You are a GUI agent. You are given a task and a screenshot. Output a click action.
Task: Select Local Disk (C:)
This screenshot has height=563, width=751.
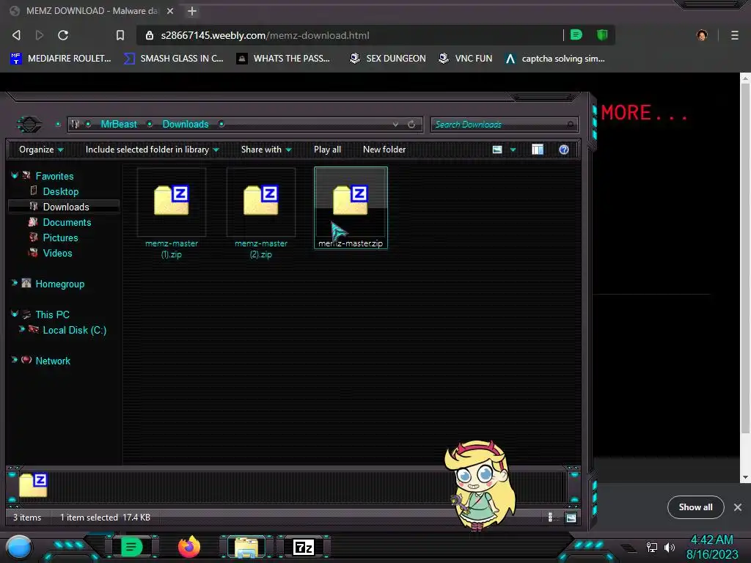75,330
